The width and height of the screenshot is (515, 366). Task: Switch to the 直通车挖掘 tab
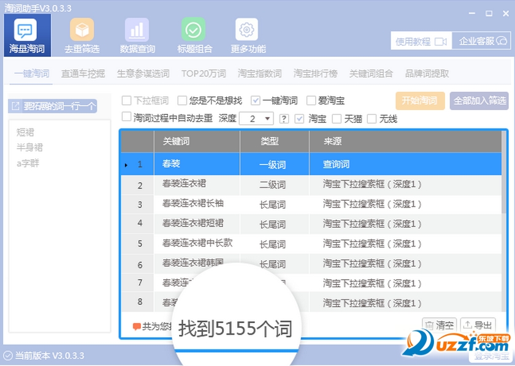coord(83,73)
